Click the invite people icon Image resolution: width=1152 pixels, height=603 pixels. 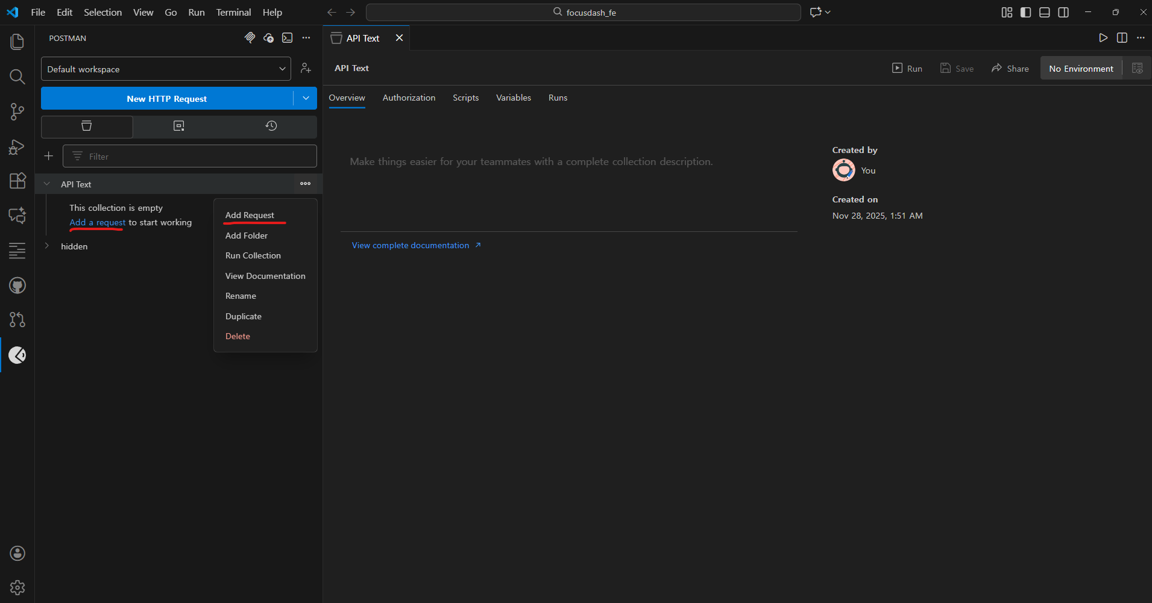(306, 69)
